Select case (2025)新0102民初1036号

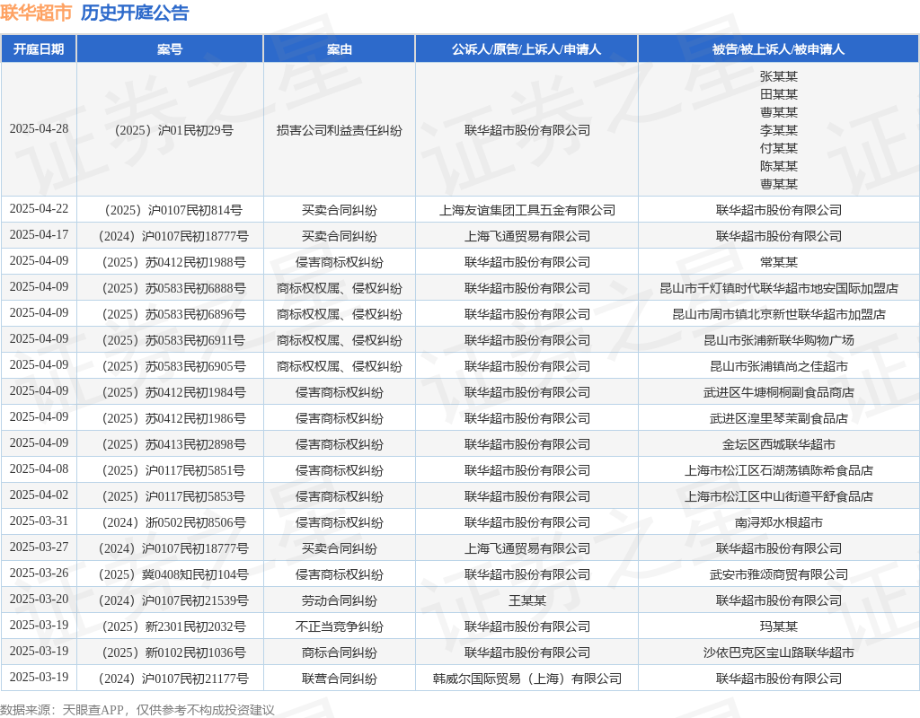(x=173, y=652)
